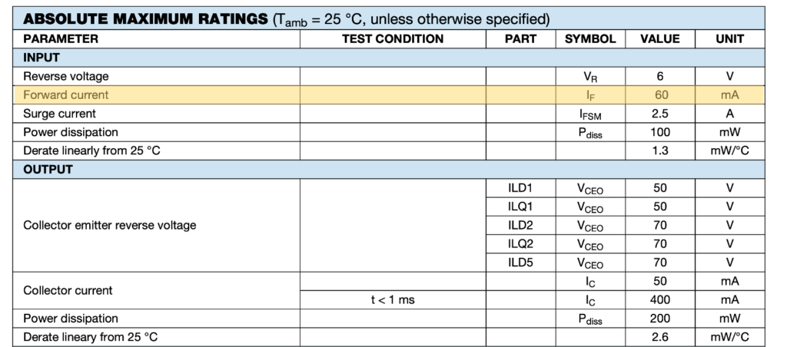The width and height of the screenshot is (787, 347).
Task: Click the UNIT column header
Action: [729, 38]
